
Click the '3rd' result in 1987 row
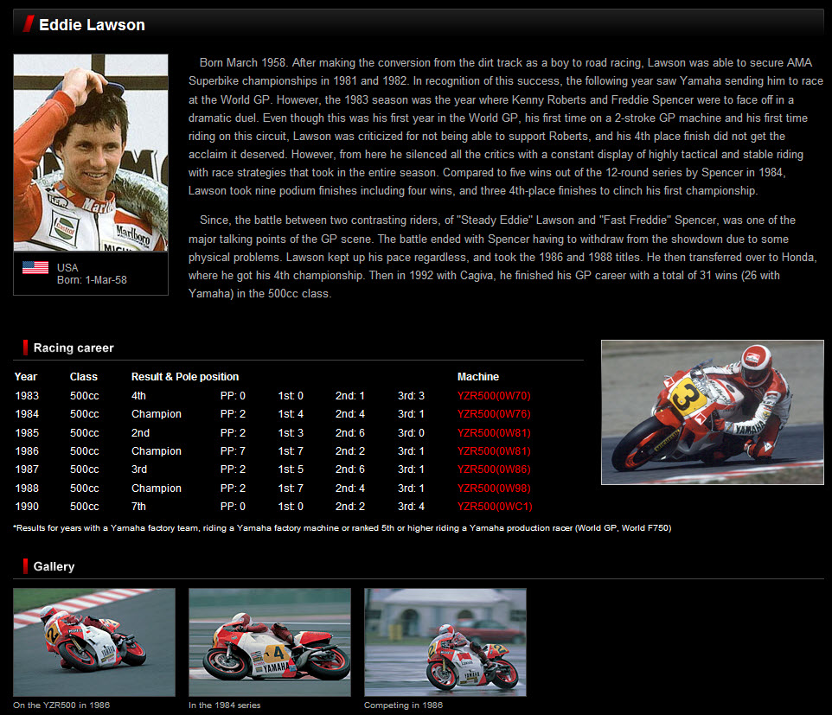(x=139, y=469)
